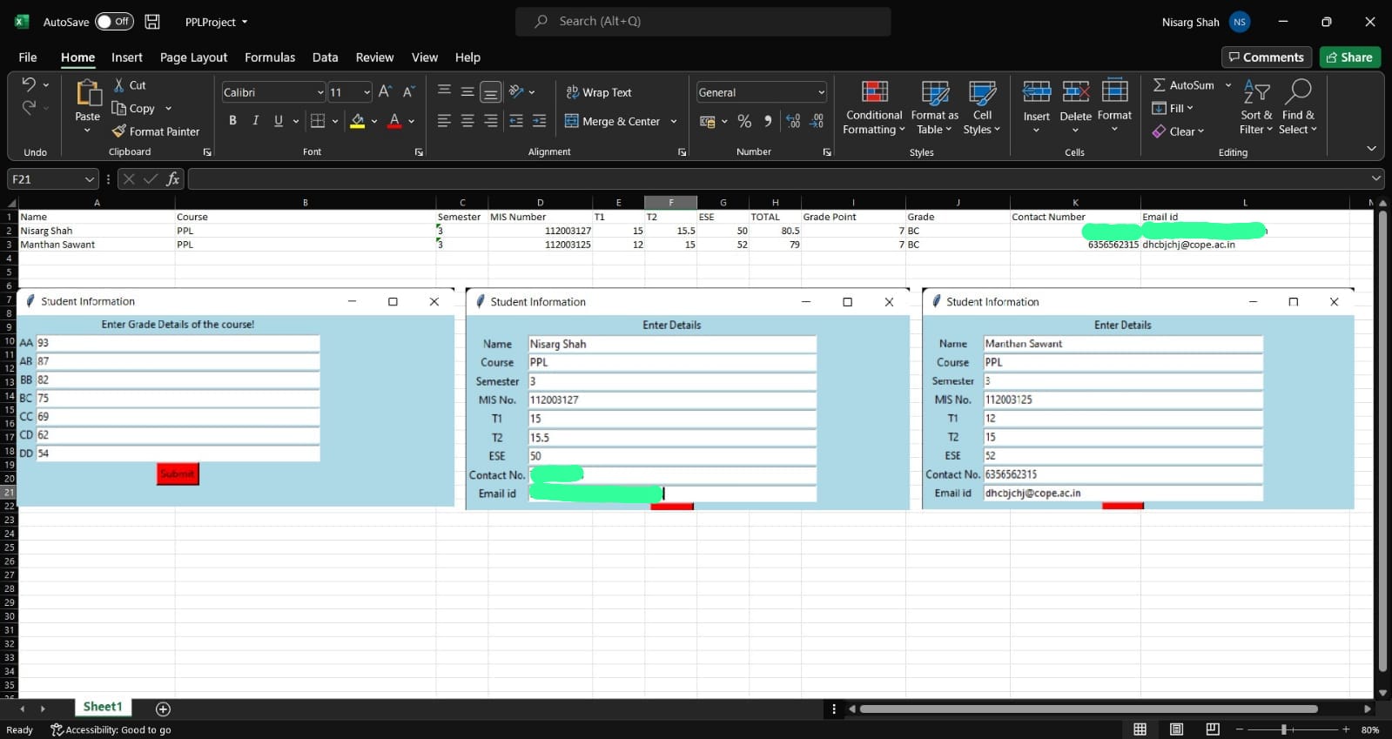Click the Format as Table icon
The image size is (1392, 739).
[x=935, y=107]
